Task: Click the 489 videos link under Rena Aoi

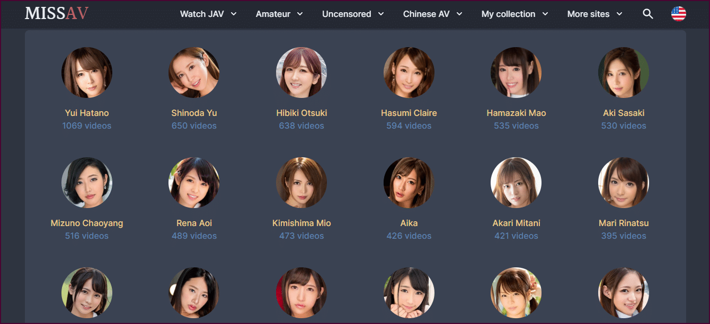Action: click(x=194, y=236)
